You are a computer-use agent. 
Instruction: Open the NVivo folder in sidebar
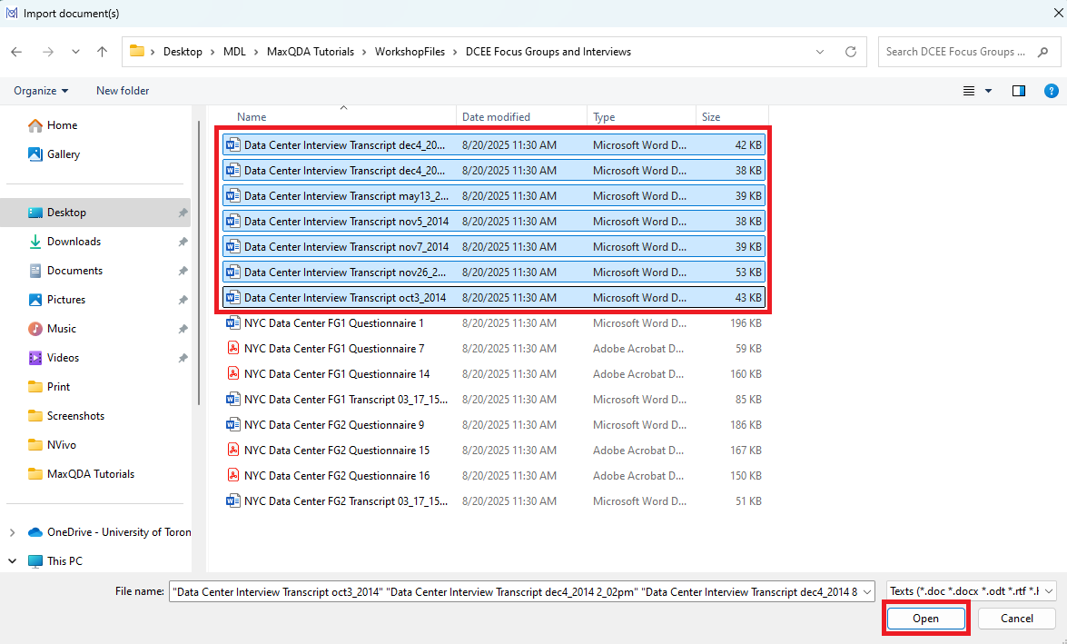61,445
